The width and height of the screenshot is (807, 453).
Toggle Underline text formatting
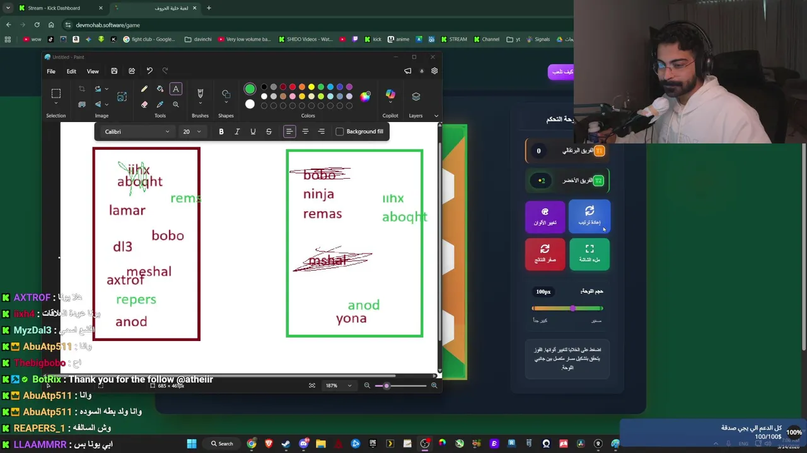pyautogui.click(x=253, y=131)
